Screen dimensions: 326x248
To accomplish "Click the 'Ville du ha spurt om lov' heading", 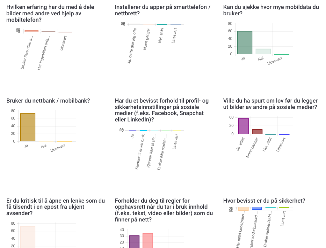I will 270,104.
